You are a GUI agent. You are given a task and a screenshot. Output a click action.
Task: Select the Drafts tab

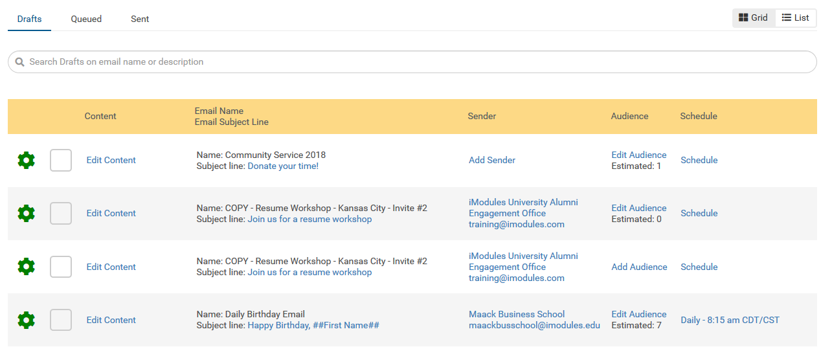point(29,19)
